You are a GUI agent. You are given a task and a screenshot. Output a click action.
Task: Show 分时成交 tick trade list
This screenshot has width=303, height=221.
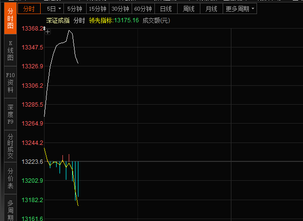click(x=10, y=146)
